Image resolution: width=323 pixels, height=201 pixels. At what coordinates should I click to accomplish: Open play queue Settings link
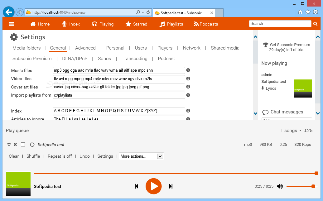[105, 156]
